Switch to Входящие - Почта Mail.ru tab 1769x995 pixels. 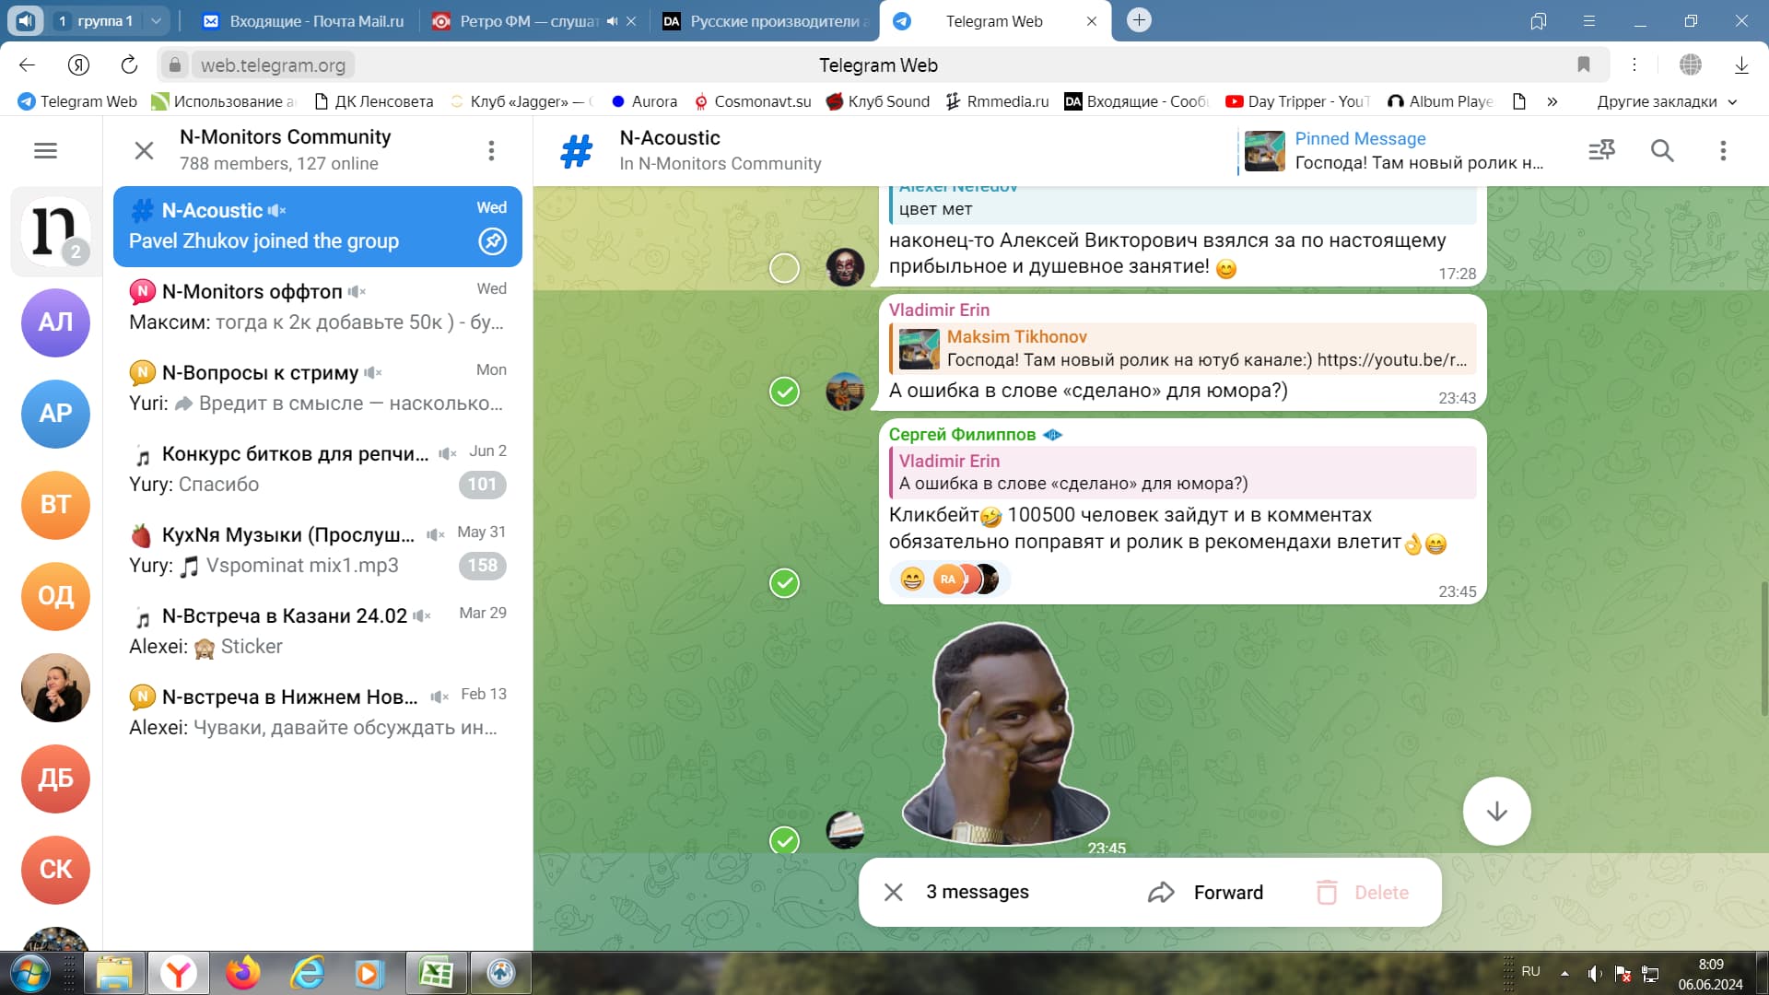pos(304,21)
